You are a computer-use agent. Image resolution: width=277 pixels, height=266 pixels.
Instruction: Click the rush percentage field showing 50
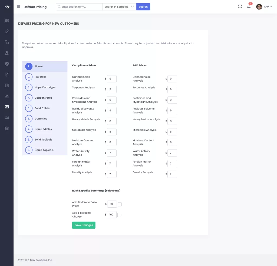pyautogui.click(x=112, y=204)
